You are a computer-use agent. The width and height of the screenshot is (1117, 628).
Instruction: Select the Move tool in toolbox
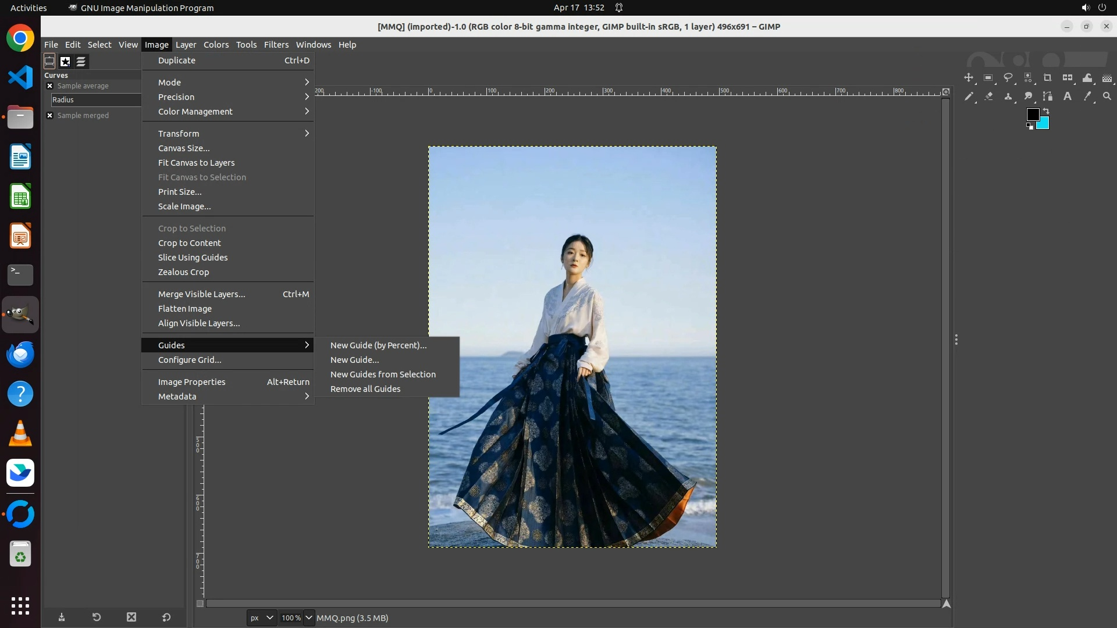click(x=969, y=78)
